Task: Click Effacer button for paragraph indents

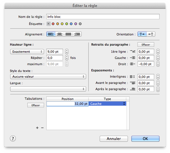Action: [146, 45]
